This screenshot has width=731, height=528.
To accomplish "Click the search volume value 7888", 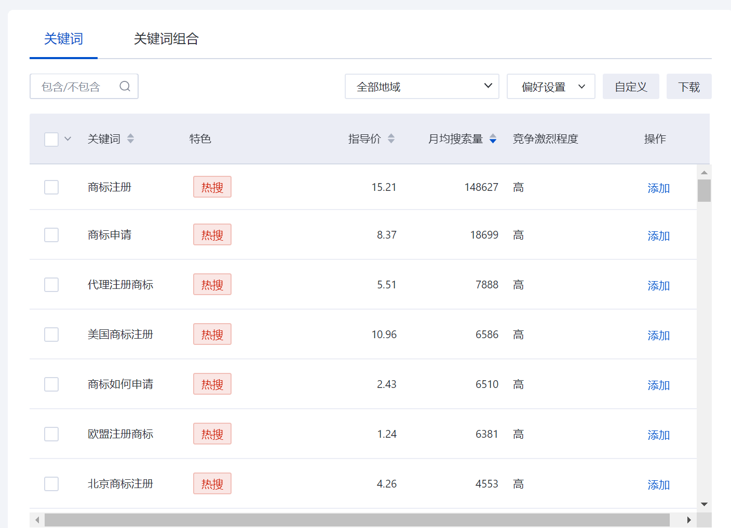I will coord(487,285).
